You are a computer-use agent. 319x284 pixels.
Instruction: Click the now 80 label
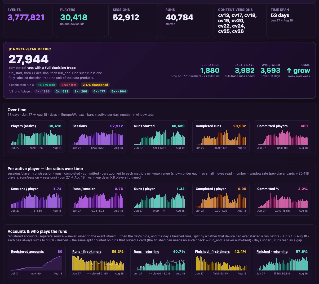click(36, 274)
